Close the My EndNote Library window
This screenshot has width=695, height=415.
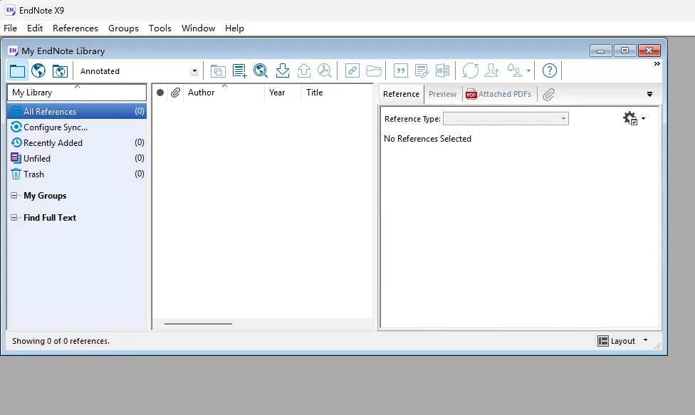(649, 51)
